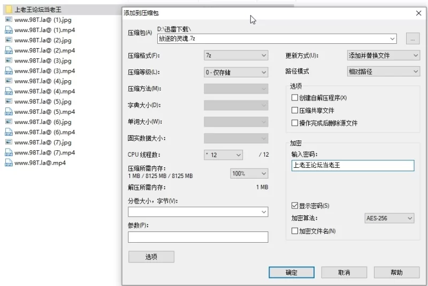Expand the 压缩等级 dropdown
Viewport: 428px width, 286px height.
click(x=236, y=72)
